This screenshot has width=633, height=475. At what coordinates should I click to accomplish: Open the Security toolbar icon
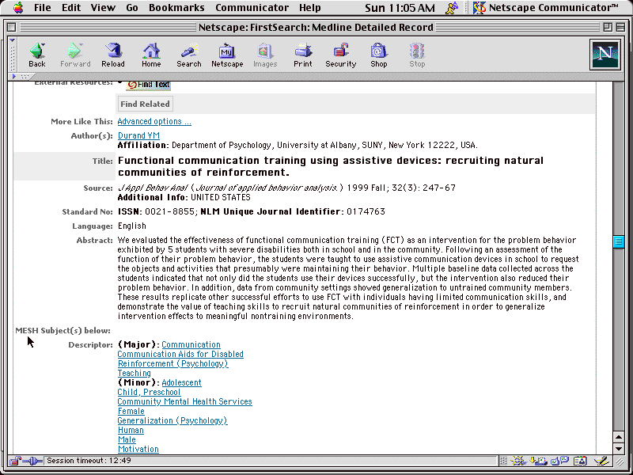341,55
